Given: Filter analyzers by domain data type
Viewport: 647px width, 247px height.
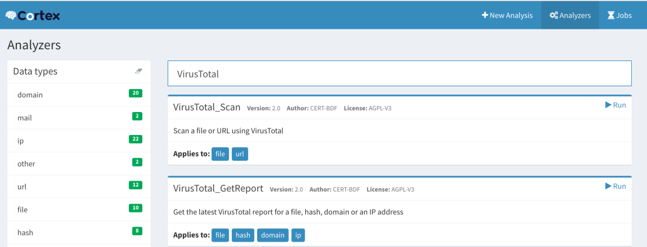Looking at the screenshot, I should point(31,94).
